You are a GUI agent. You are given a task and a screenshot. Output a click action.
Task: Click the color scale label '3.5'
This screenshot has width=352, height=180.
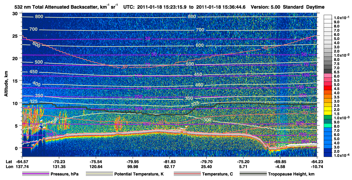coord(336,97)
